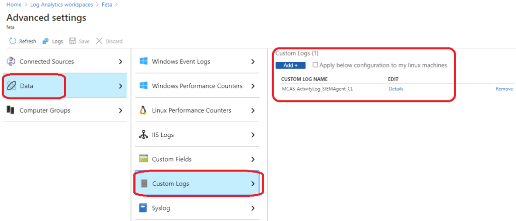Click the Linux penguin Performance Counters icon

[x=143, y=111]
